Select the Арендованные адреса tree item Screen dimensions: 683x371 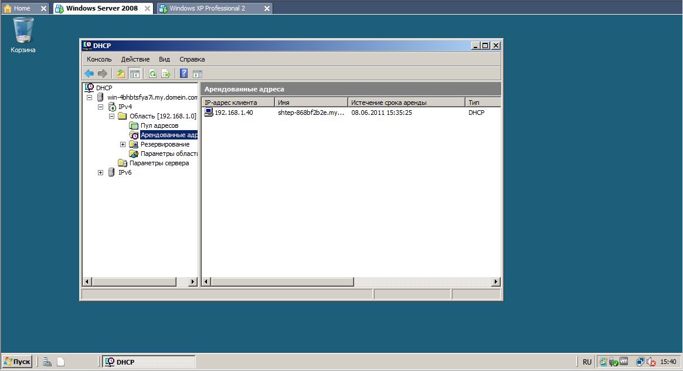(169, 135)
